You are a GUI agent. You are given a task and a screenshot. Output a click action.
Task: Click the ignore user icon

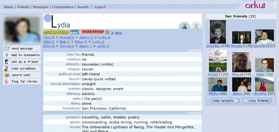7,75
